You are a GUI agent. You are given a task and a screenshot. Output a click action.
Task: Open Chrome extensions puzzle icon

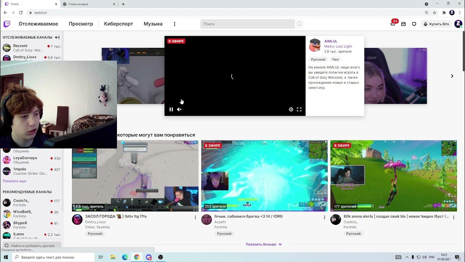coord(444,12)
